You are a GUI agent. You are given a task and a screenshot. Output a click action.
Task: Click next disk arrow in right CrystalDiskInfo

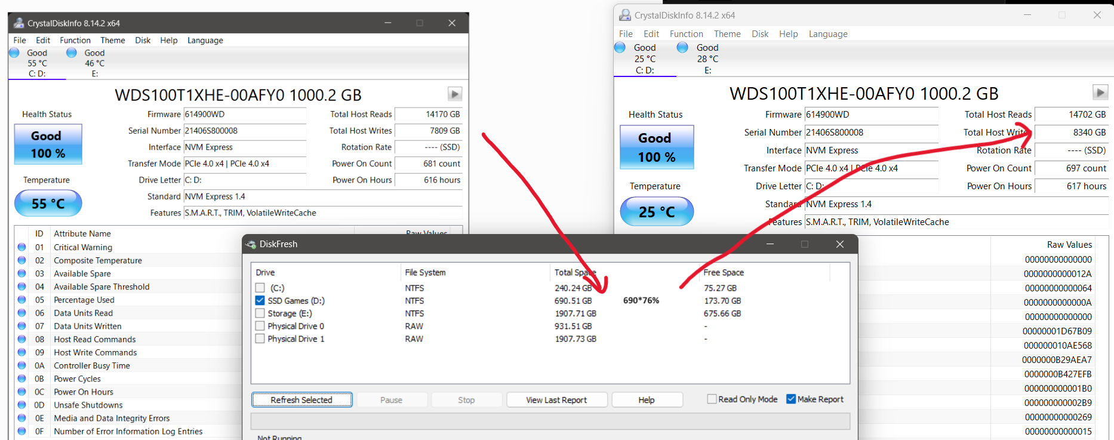(x=1100, y=93)
